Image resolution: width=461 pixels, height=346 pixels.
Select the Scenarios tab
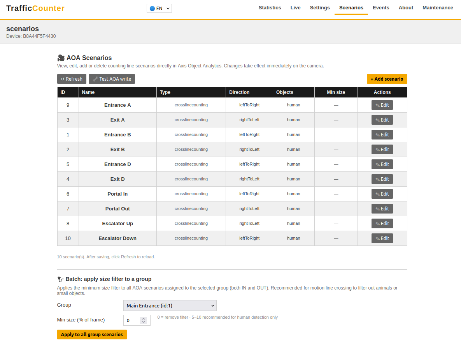click(351, 8)
